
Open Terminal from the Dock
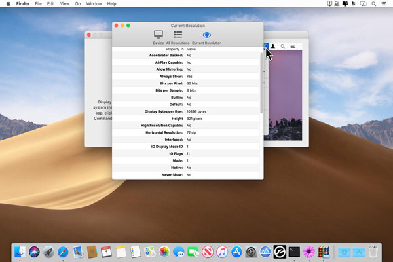[294, 251]
